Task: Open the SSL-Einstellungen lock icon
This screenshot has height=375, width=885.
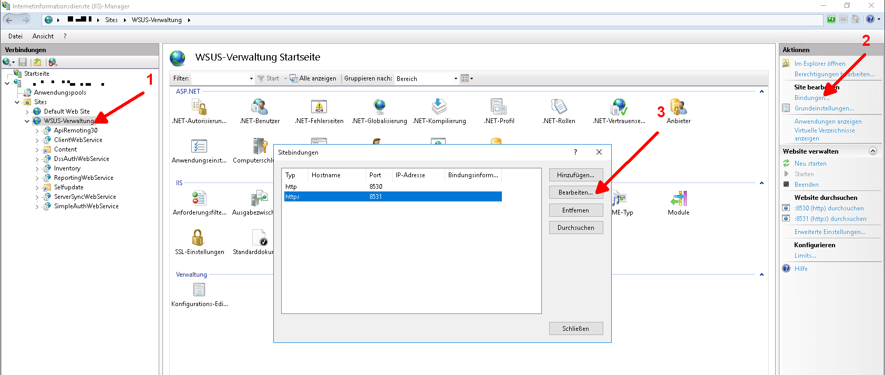Action: tap(198, 238)
